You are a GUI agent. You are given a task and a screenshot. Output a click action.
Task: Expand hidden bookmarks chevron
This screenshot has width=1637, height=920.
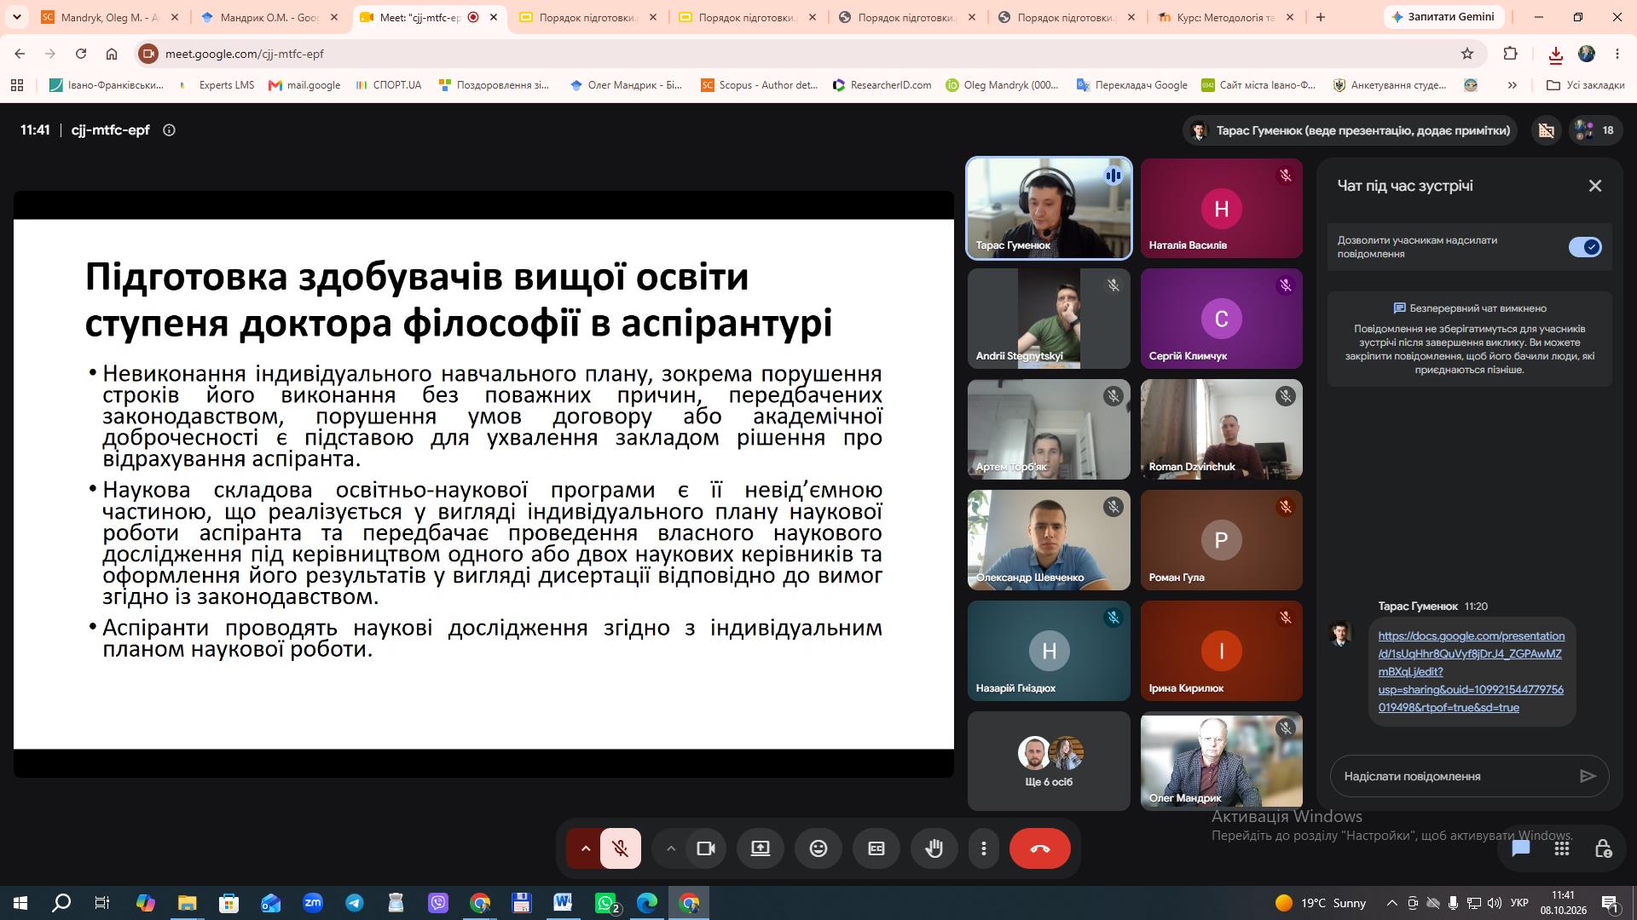1512,85
